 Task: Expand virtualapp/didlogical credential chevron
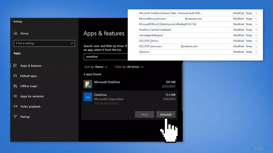pos(256,35)
